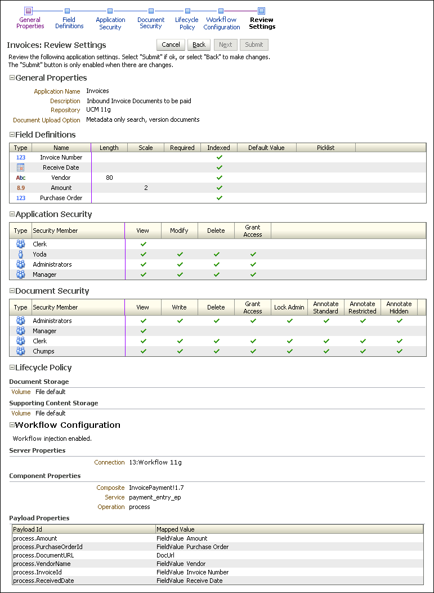Click the Clerk group icon in Application Security
Viewport: 434px width, 593px height.
21,244
